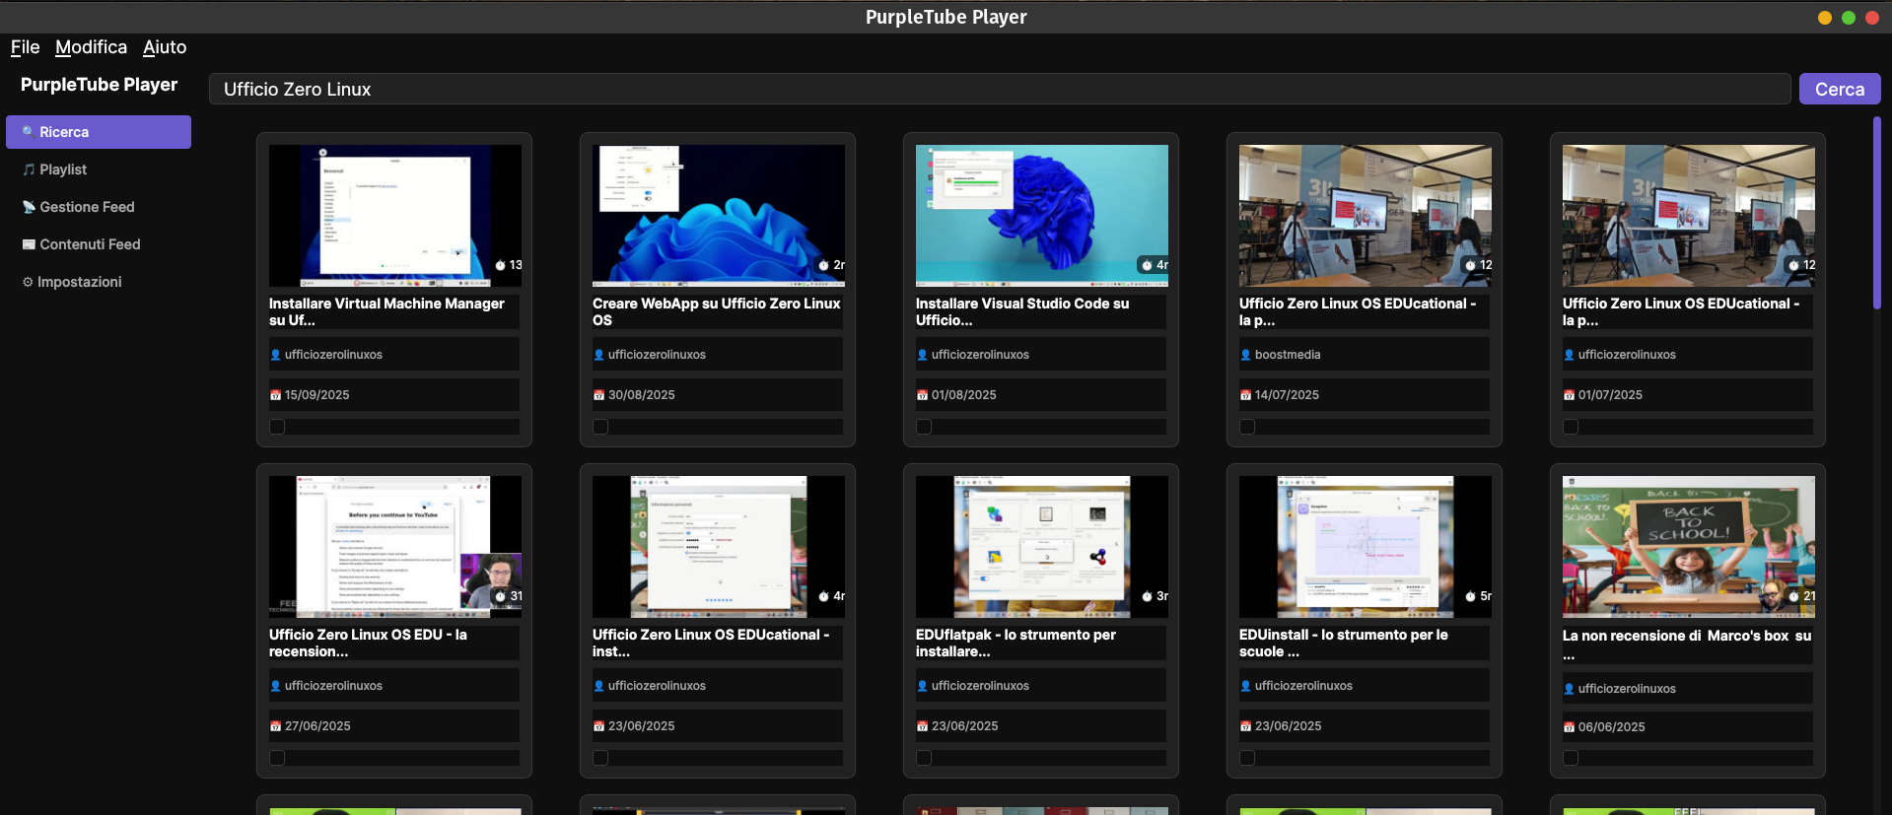Viewport: 1892px width, 815px height.
Task: Open Installare Virtual Machine Manager thumbnail
Action: tap(395, 216)
